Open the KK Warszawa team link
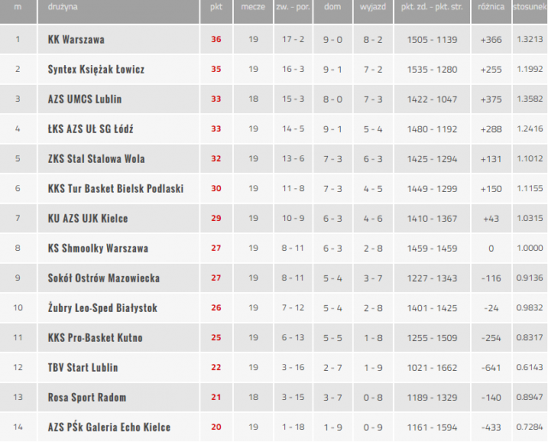 tap(76, 39)
